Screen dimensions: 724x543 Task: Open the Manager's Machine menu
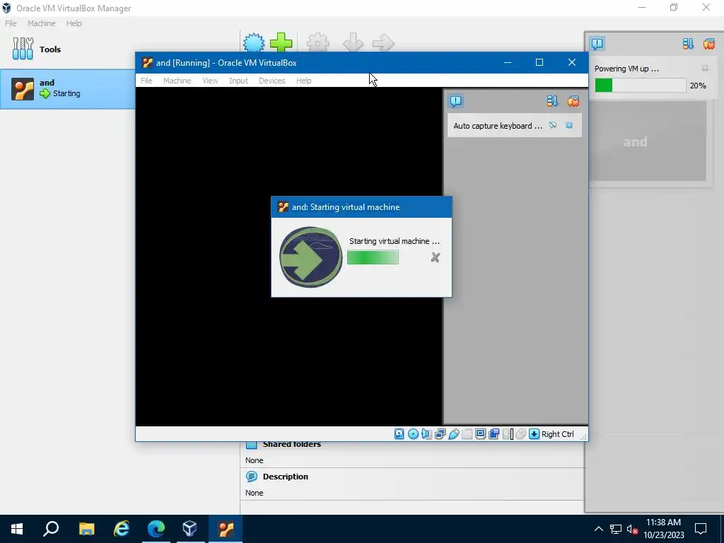(41, 23)
